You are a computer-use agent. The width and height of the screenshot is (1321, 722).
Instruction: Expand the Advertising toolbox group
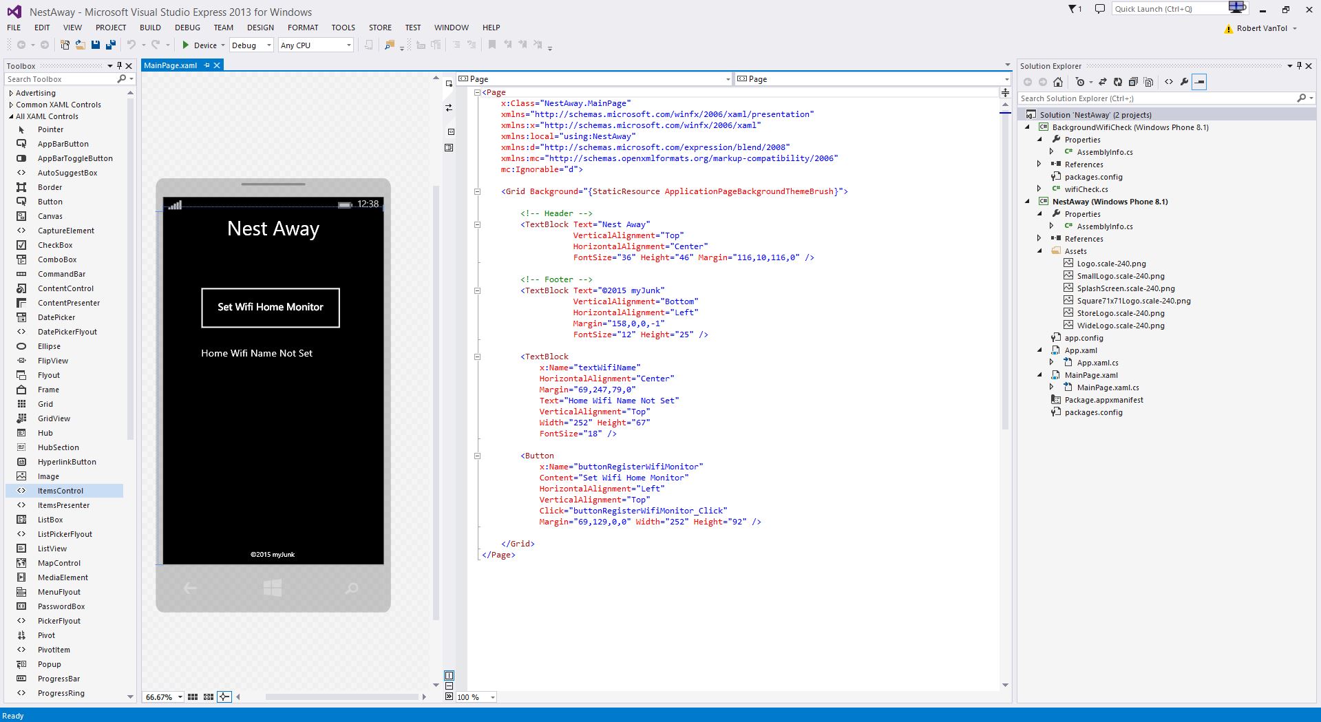coord(11,93)
